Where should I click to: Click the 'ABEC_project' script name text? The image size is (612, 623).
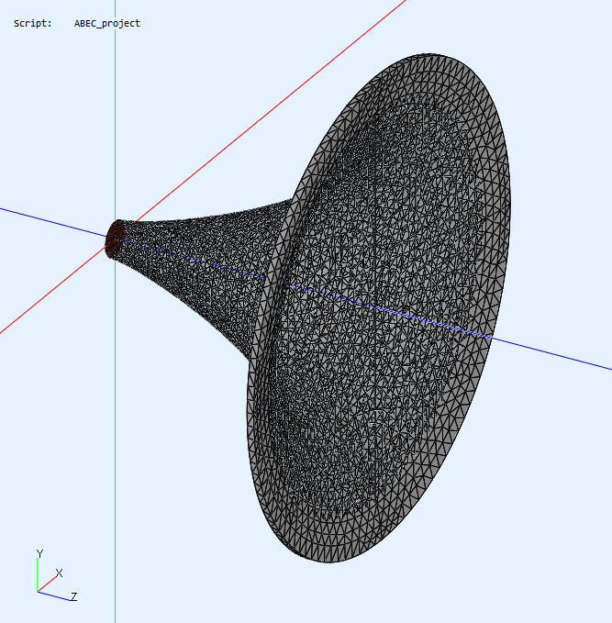pyautogui.click(x=107, y=24)
